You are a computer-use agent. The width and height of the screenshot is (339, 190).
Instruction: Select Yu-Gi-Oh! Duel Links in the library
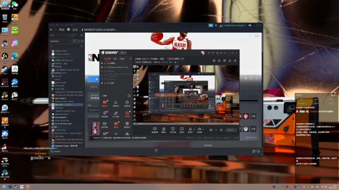[63, 124]
